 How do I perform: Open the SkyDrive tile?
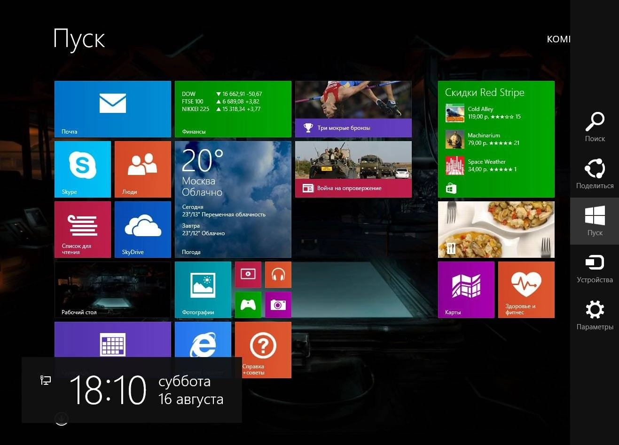[143, 230]
